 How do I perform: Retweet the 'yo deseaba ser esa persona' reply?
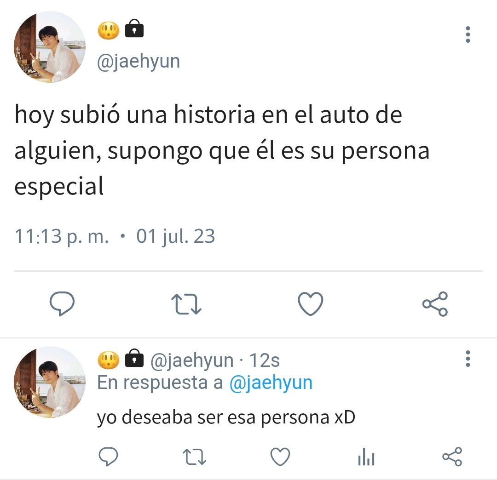(x=194, y=457)
